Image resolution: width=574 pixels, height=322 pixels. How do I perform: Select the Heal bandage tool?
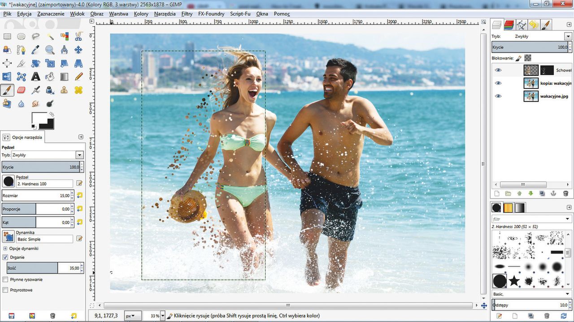(78, 90)
